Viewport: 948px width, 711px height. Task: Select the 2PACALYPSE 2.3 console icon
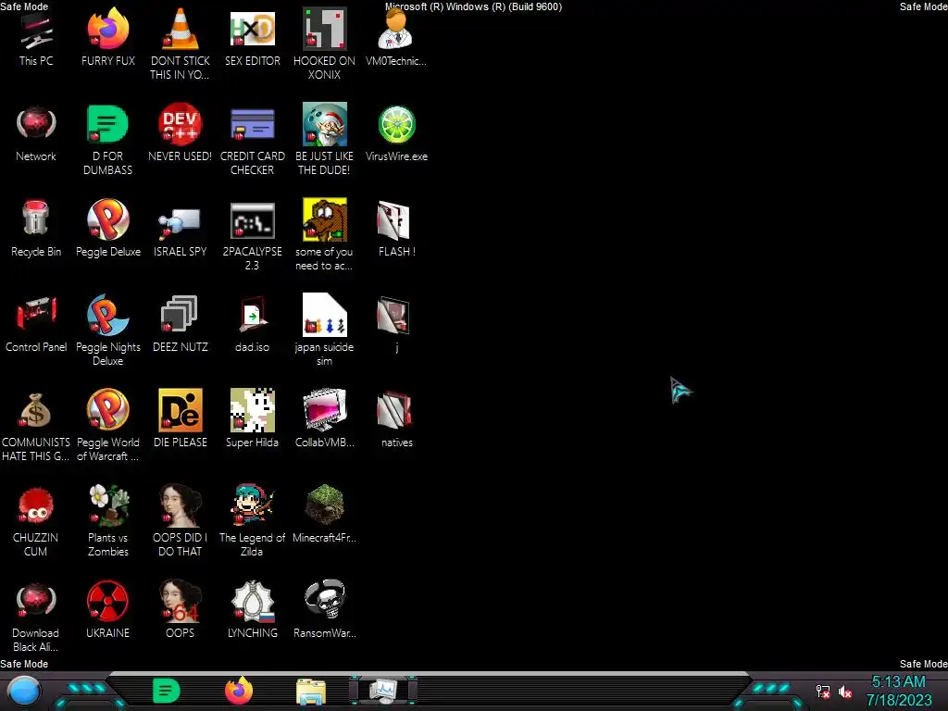click(x=253, y=220)
